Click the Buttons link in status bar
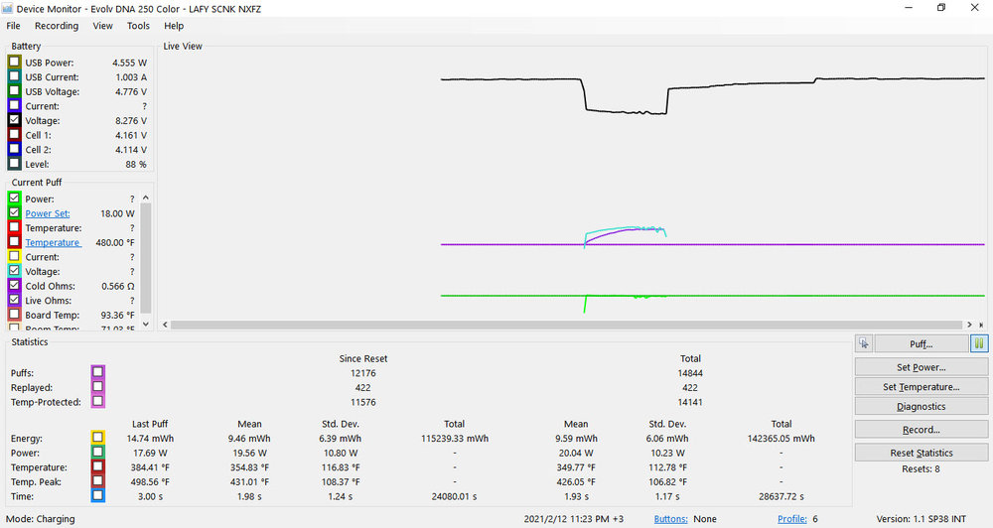The image size is (993, 528). pyautogui.click(x=670, y=519)
